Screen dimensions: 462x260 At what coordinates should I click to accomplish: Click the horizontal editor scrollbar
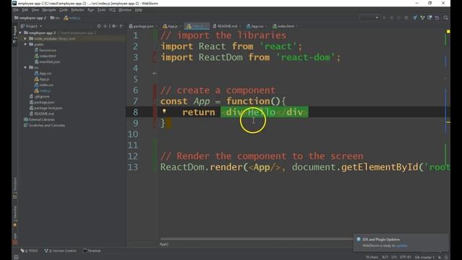(256, 239)
